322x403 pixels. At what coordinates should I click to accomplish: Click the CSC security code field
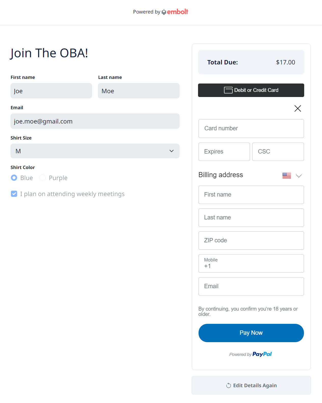click(x=278, y=152)
